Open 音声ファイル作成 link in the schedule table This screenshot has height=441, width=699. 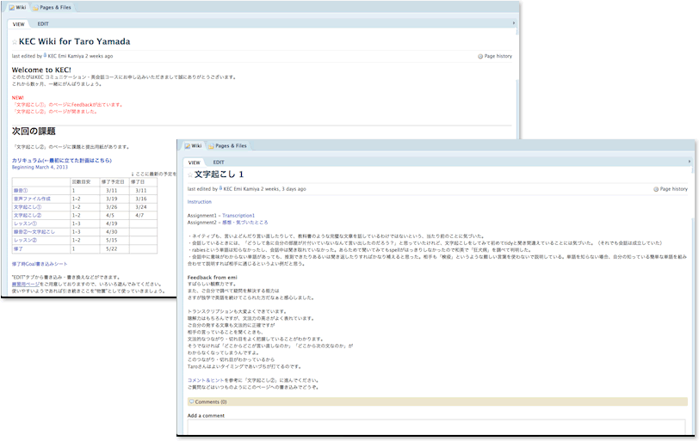click(31, 199)
